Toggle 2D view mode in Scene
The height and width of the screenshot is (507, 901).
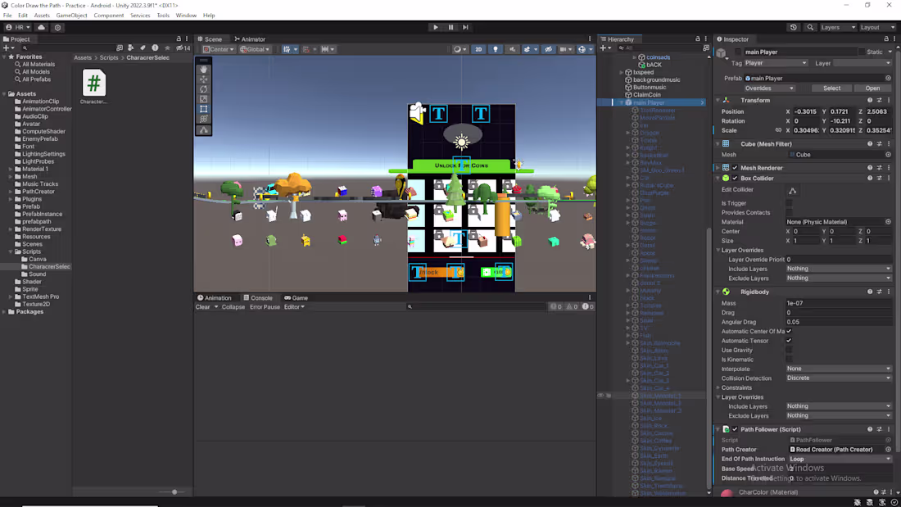coord(478,49)
